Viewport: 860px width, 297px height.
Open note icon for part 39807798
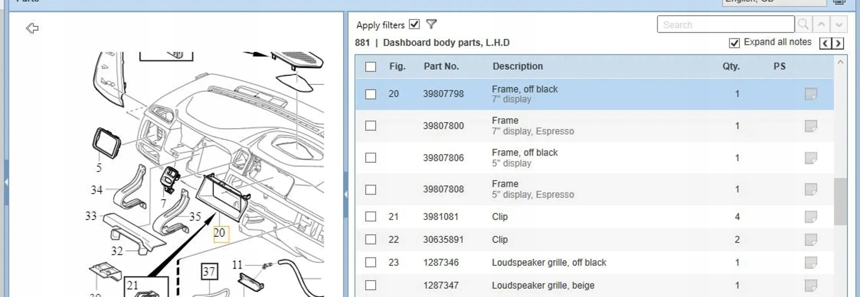pyautogui.click(x=811, y=94)
